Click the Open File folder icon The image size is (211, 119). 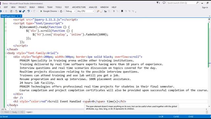pos(16,11)
